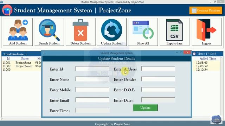Focus the Enter Name field
The height and width of the screenshot is (126, 225).
pyautogui.click(x=92, y=79)
